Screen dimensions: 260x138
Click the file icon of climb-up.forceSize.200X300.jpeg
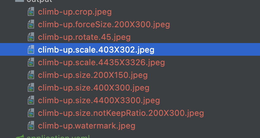pyautogui.click(x=31, y=25)
